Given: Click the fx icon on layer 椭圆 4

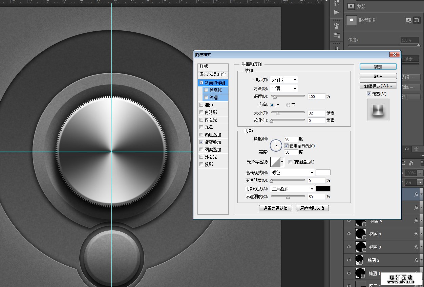Looking at the screenshot, I should [x=416, y=234].
